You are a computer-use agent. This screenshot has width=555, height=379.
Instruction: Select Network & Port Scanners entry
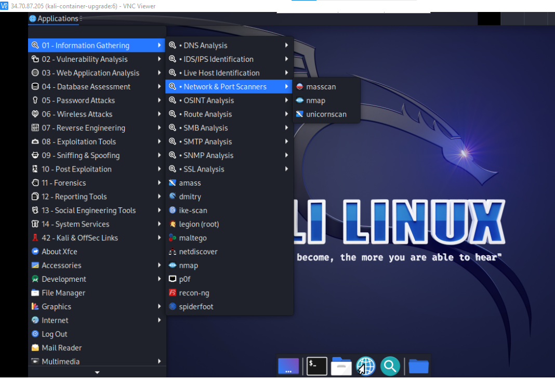coord(229,87)
